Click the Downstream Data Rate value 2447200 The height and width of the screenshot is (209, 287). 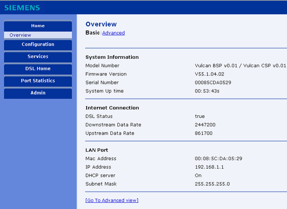point(205,125)
